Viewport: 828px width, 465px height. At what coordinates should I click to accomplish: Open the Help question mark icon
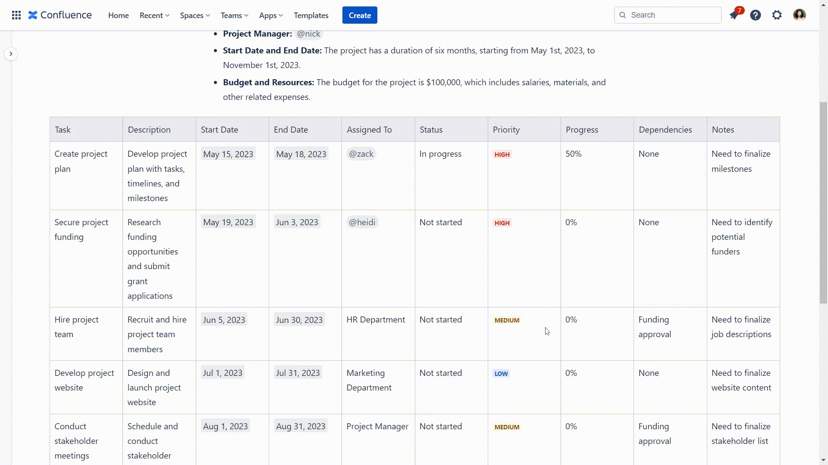click(756, 15)
